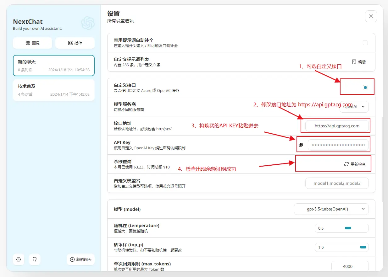Toggle API Key visibility eye icon
388x277 pixels.
point(301,145)
